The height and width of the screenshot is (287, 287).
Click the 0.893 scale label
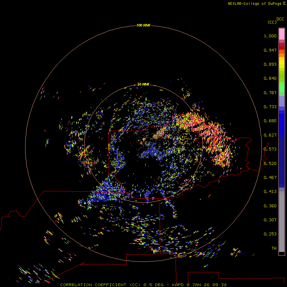point(270,64)
